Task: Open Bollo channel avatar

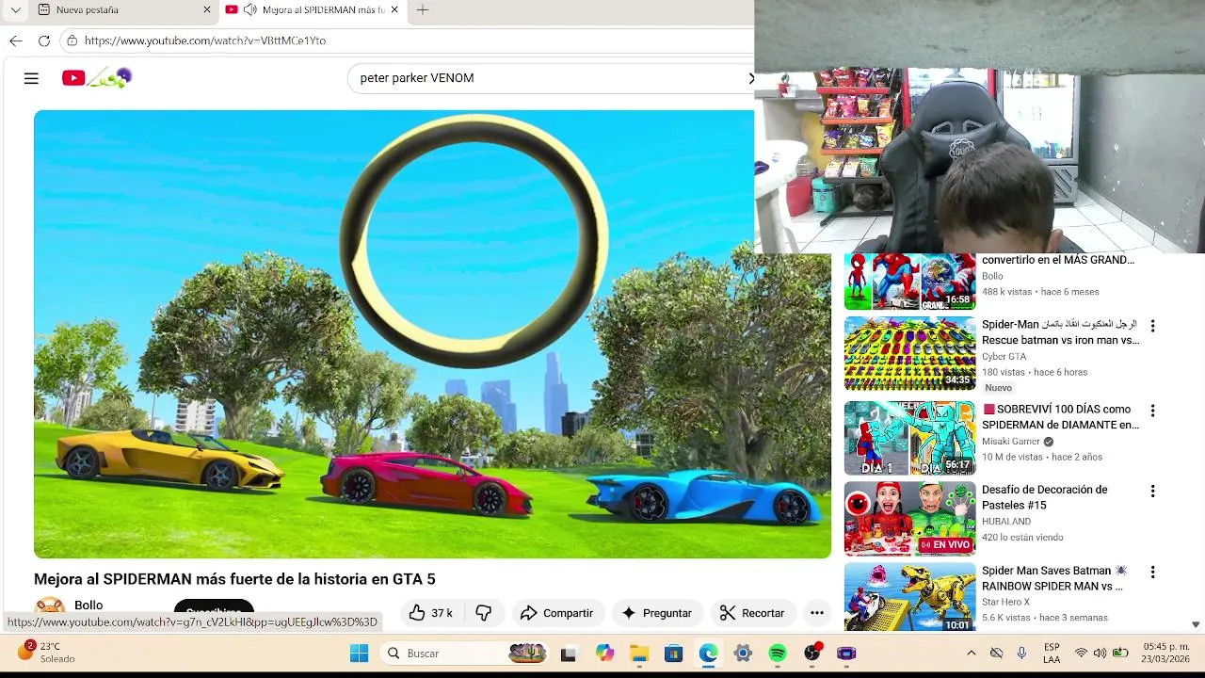Action: point(50,607)
